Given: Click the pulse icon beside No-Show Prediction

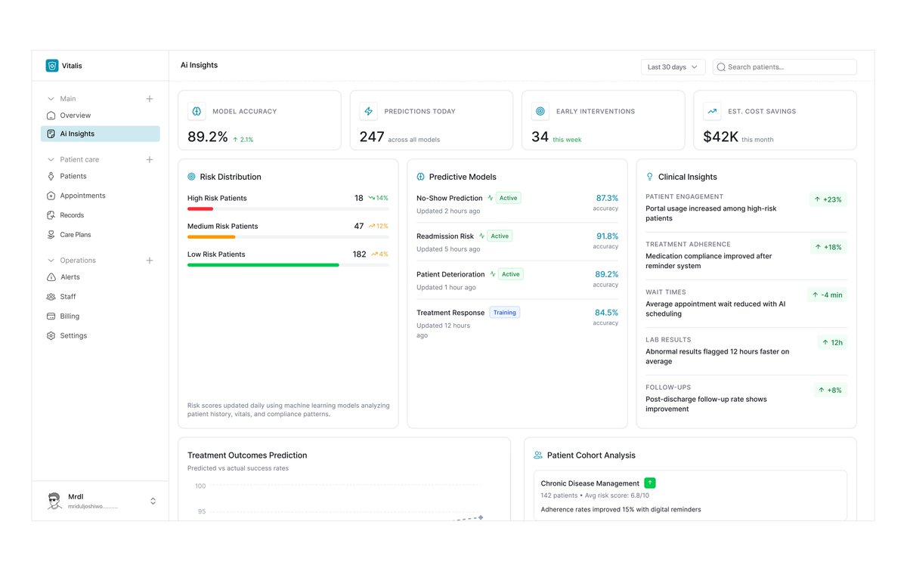Looking at the screenshot, I should (x=491, y=198).
